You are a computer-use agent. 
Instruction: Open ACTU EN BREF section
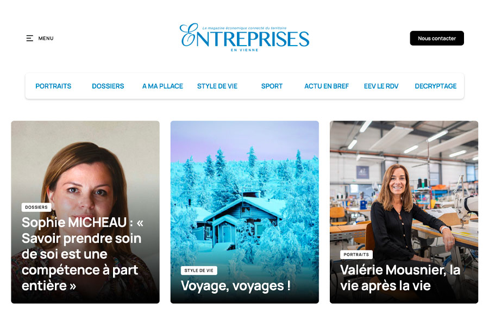(x=326, y=86)
